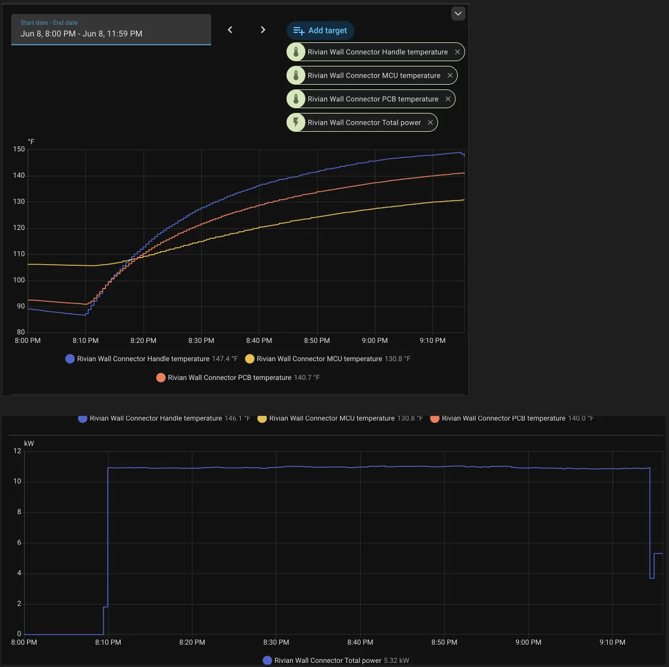
Task: Toggle Handle temperature series in upper legend
Action: [x=151, y=359]
